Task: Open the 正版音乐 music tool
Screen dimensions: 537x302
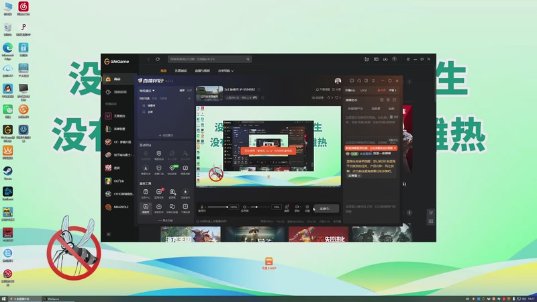Action: coord(185,193)
